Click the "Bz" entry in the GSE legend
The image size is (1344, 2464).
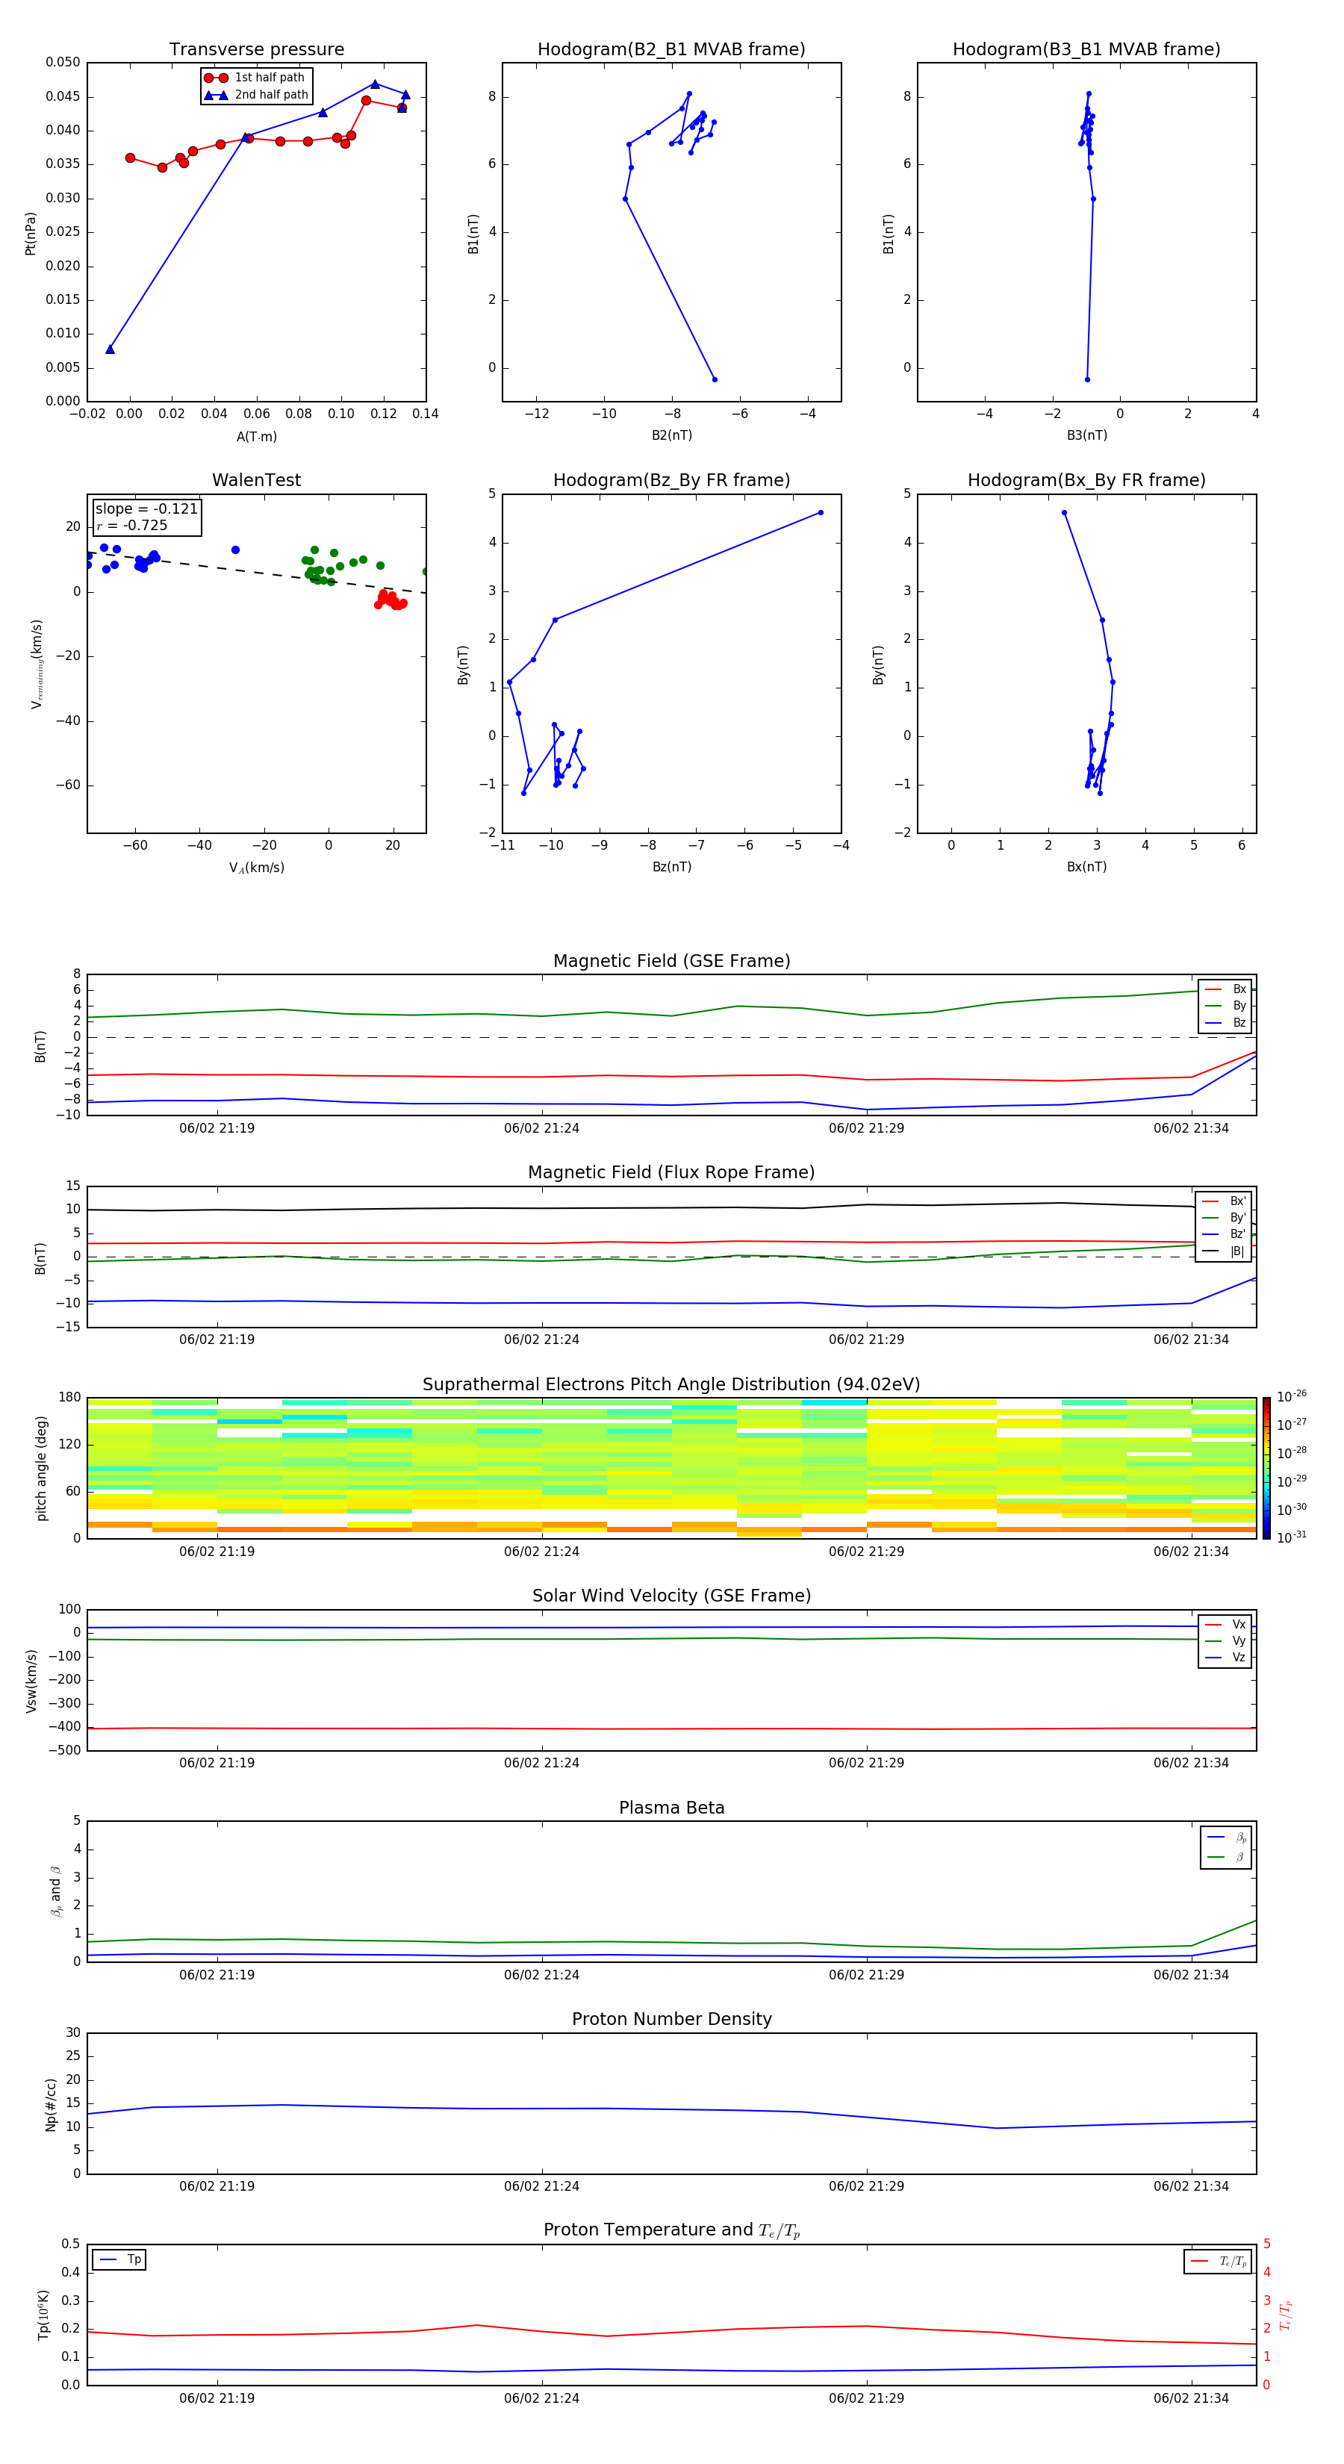(1225, 1024)
